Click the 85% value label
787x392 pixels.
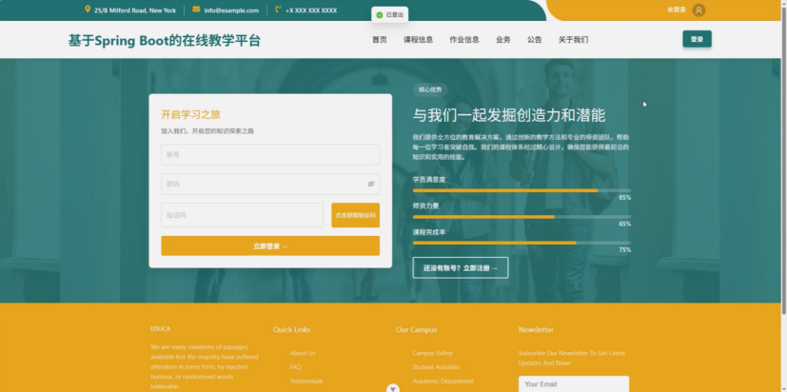624,198
